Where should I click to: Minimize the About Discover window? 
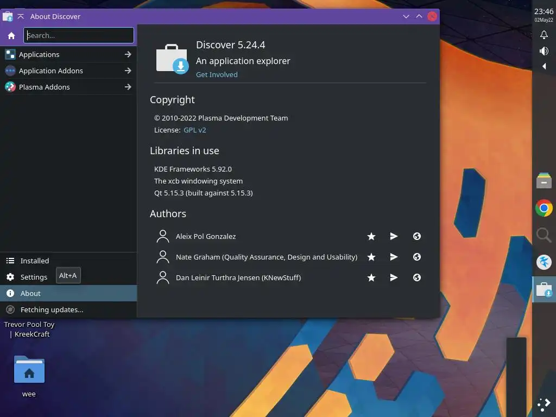pos(406,16)
